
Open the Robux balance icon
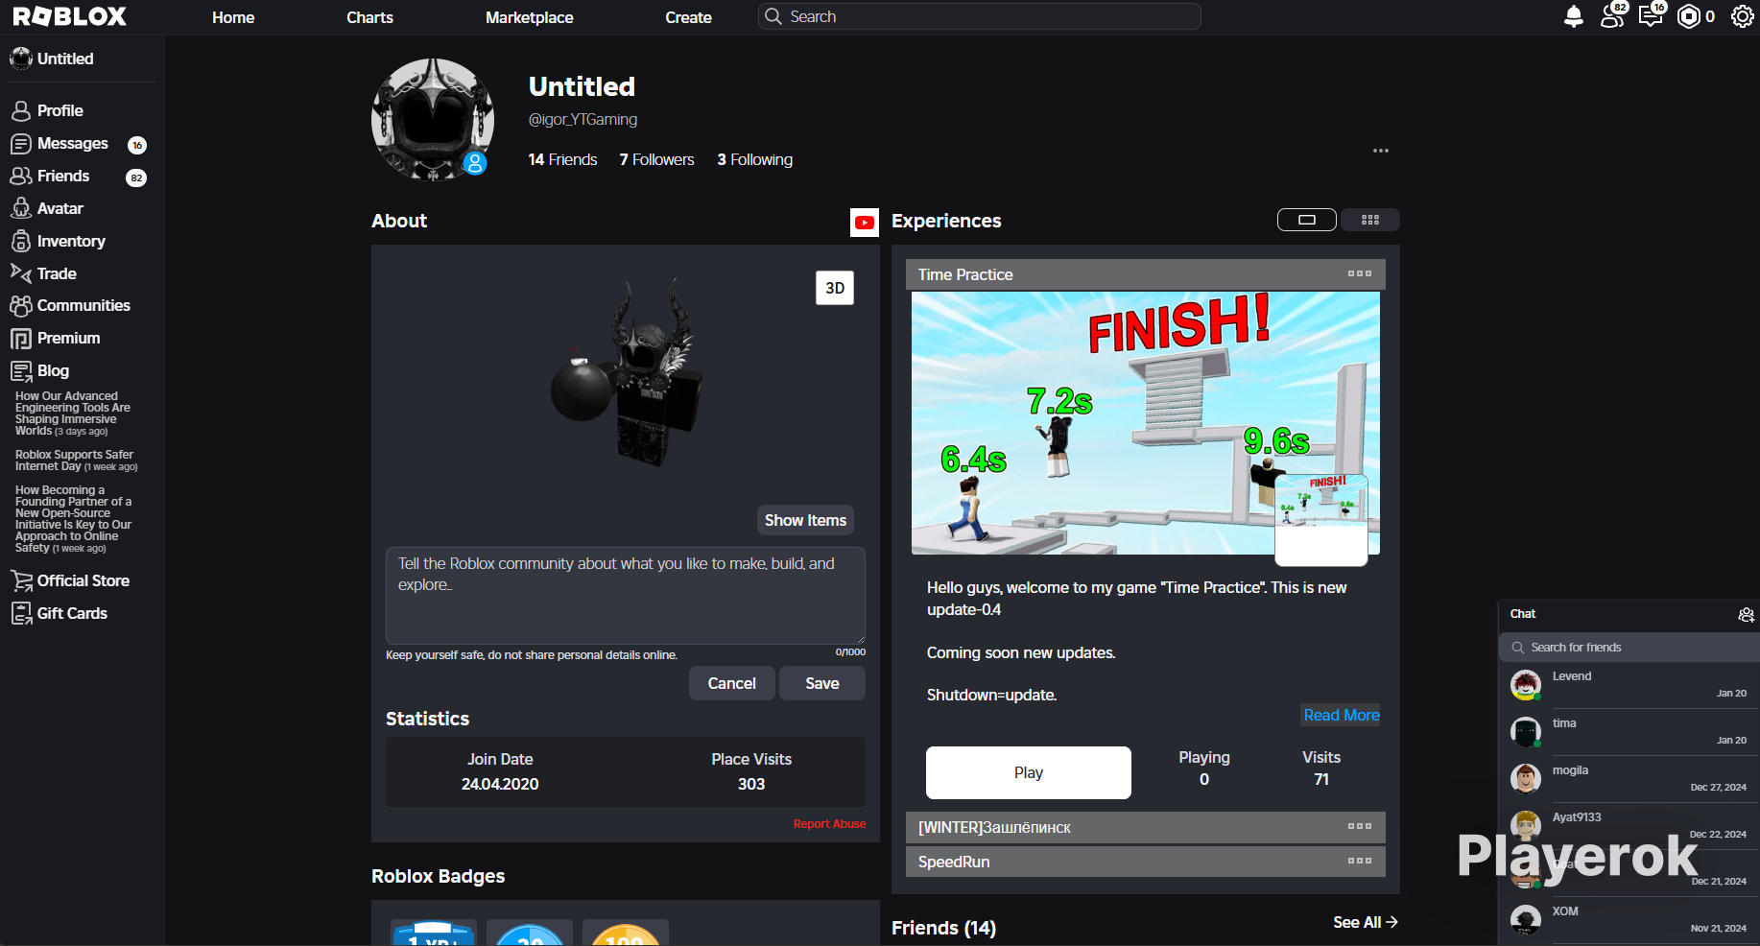pos(1689,16)
